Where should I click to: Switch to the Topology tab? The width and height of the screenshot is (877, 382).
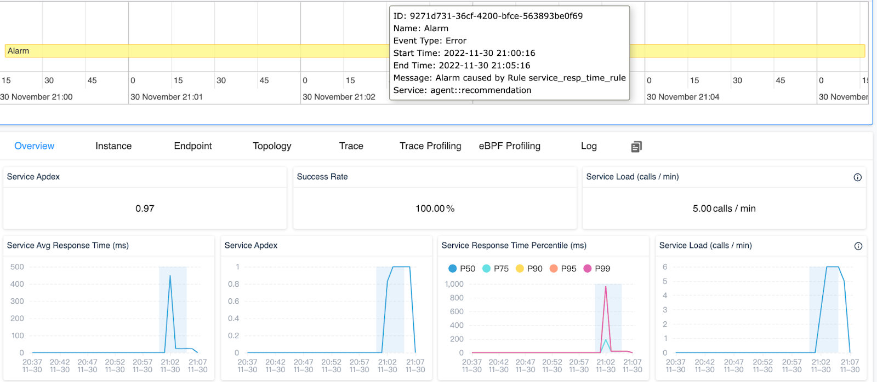pyautogui.click(x=272, y=146)
